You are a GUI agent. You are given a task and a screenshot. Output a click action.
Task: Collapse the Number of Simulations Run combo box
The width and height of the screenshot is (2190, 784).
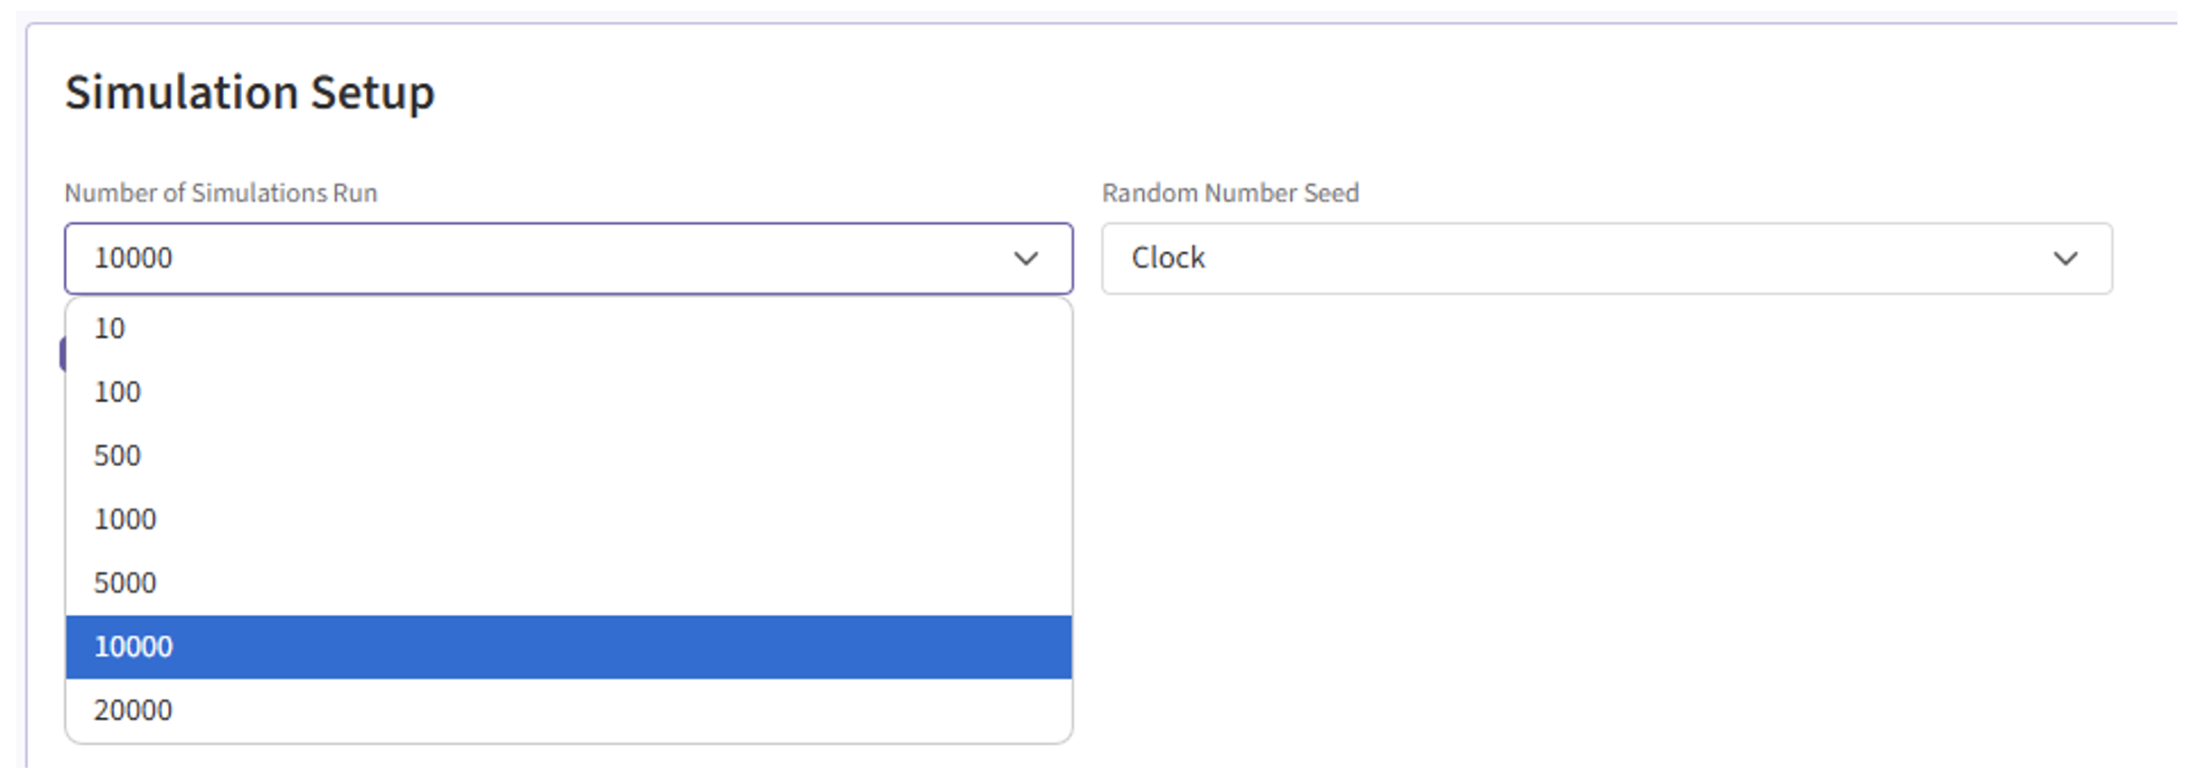[568, 259]
